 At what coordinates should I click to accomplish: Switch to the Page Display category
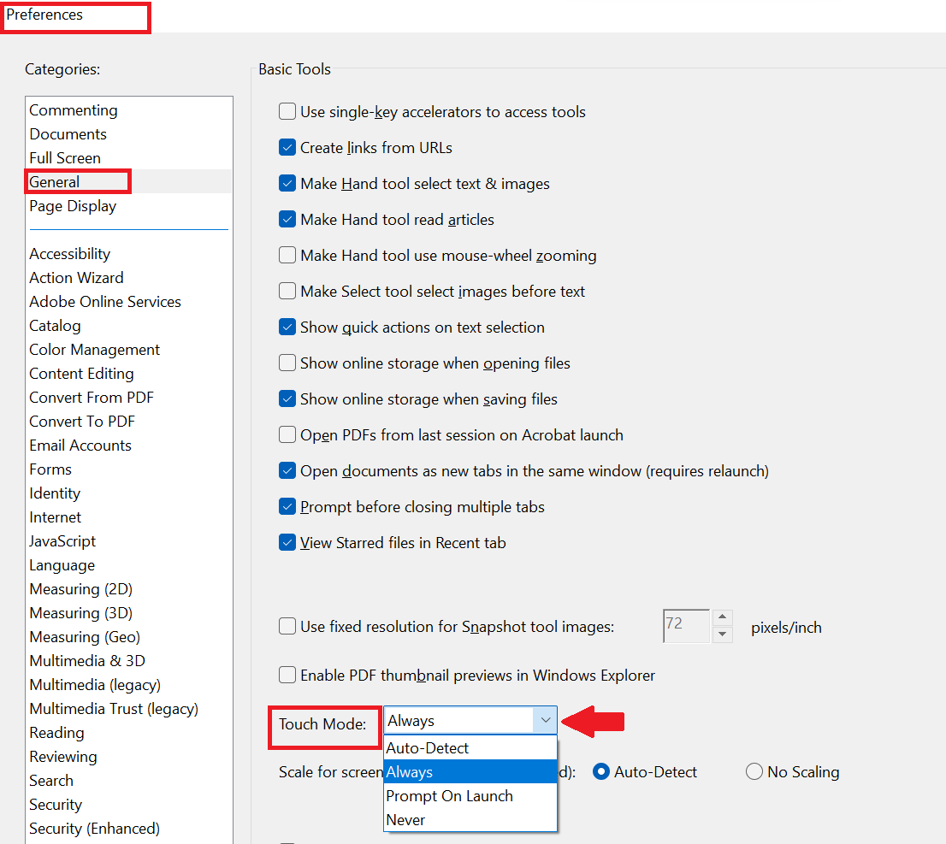73,205
